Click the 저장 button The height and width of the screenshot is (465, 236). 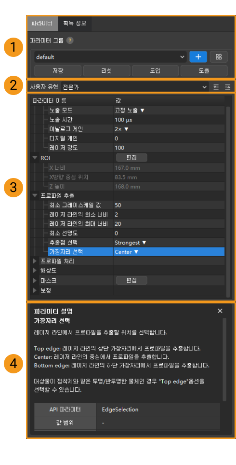pos(58,71)
